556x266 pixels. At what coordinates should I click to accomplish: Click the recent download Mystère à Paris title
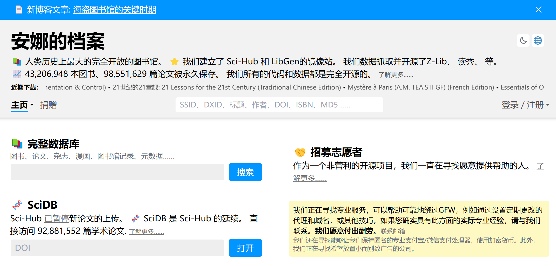pyautogui.click(x=421, y=87)
